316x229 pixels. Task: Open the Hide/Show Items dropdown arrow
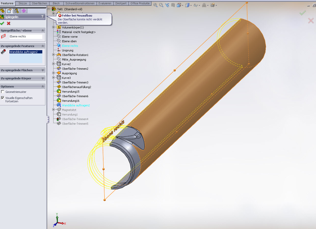199,5
